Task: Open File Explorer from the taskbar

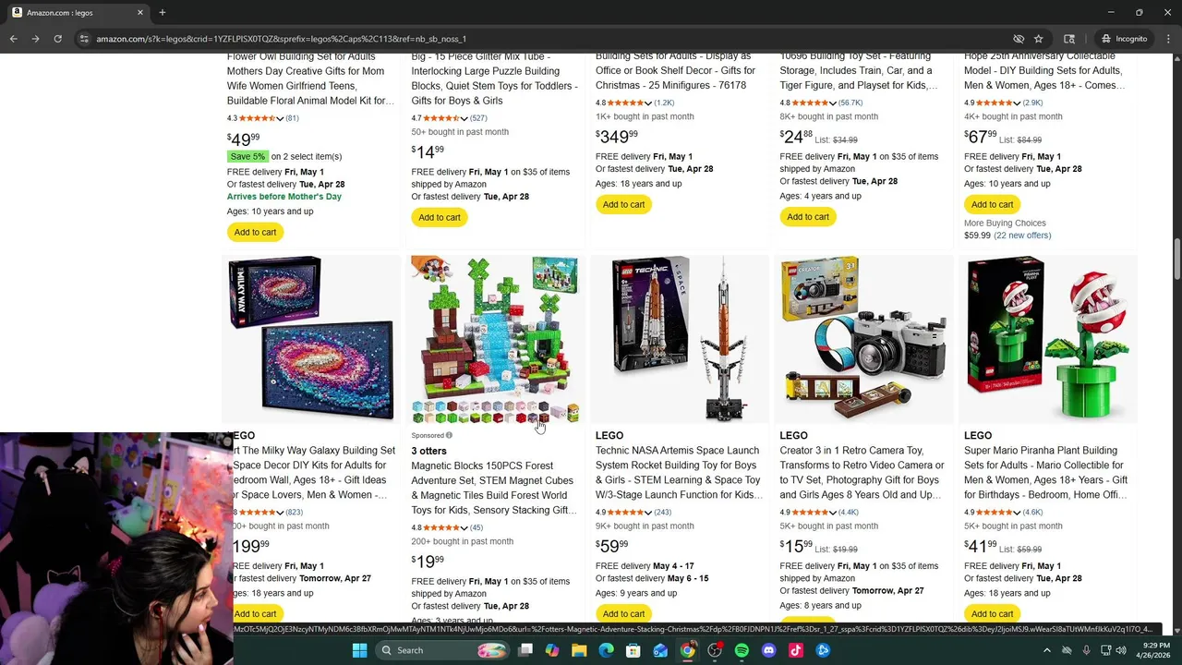Action: point(579,650)
